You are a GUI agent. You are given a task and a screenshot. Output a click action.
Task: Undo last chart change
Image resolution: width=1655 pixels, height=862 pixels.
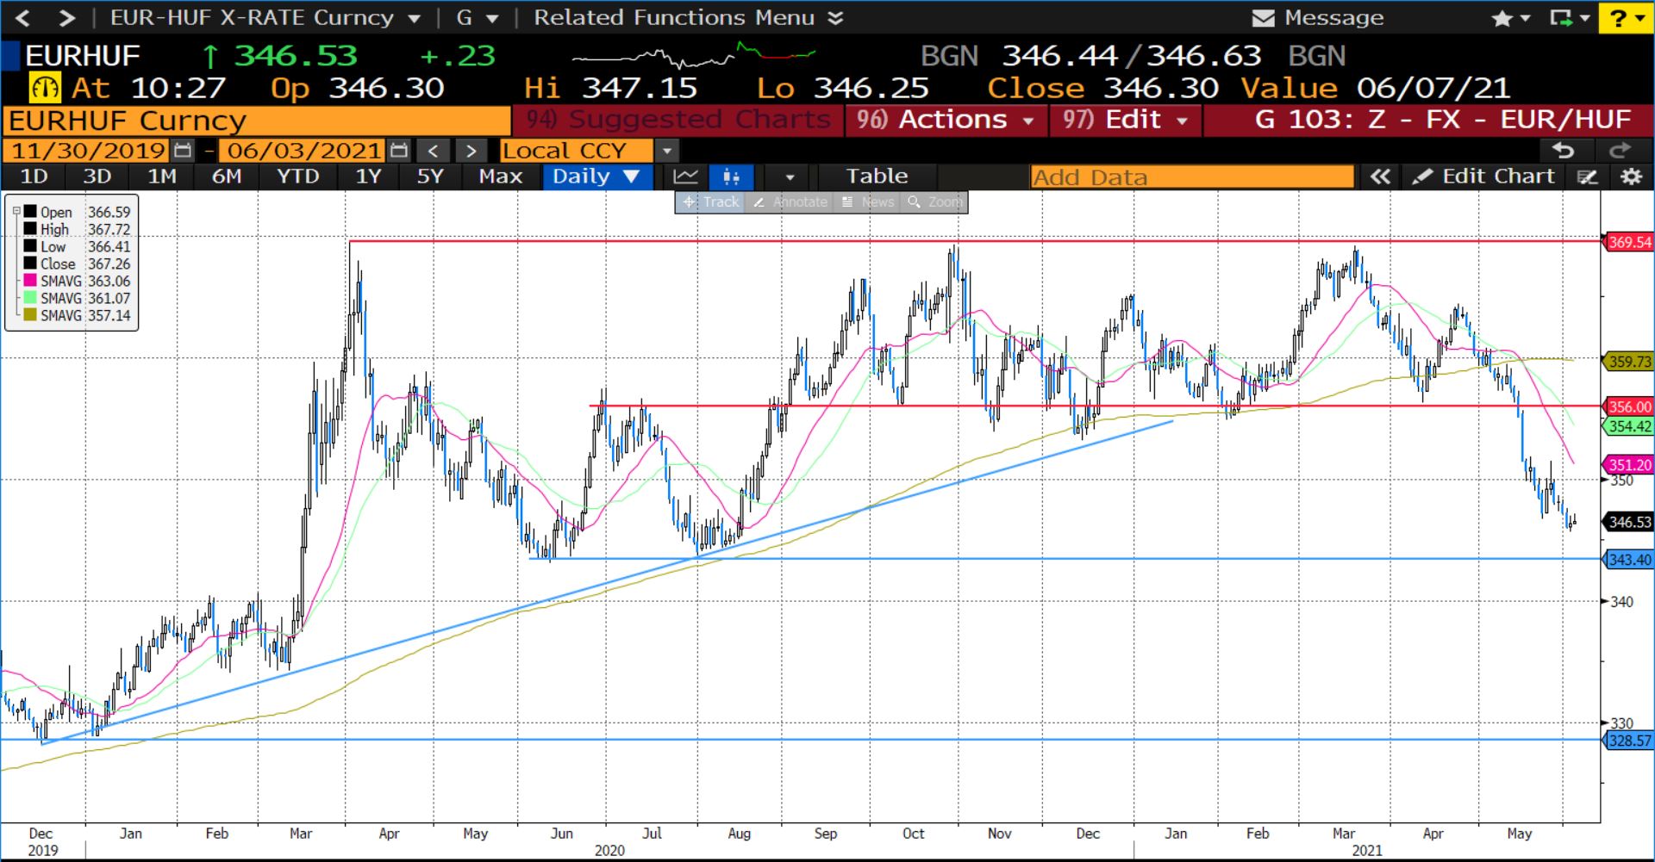tap(1563, 151)
